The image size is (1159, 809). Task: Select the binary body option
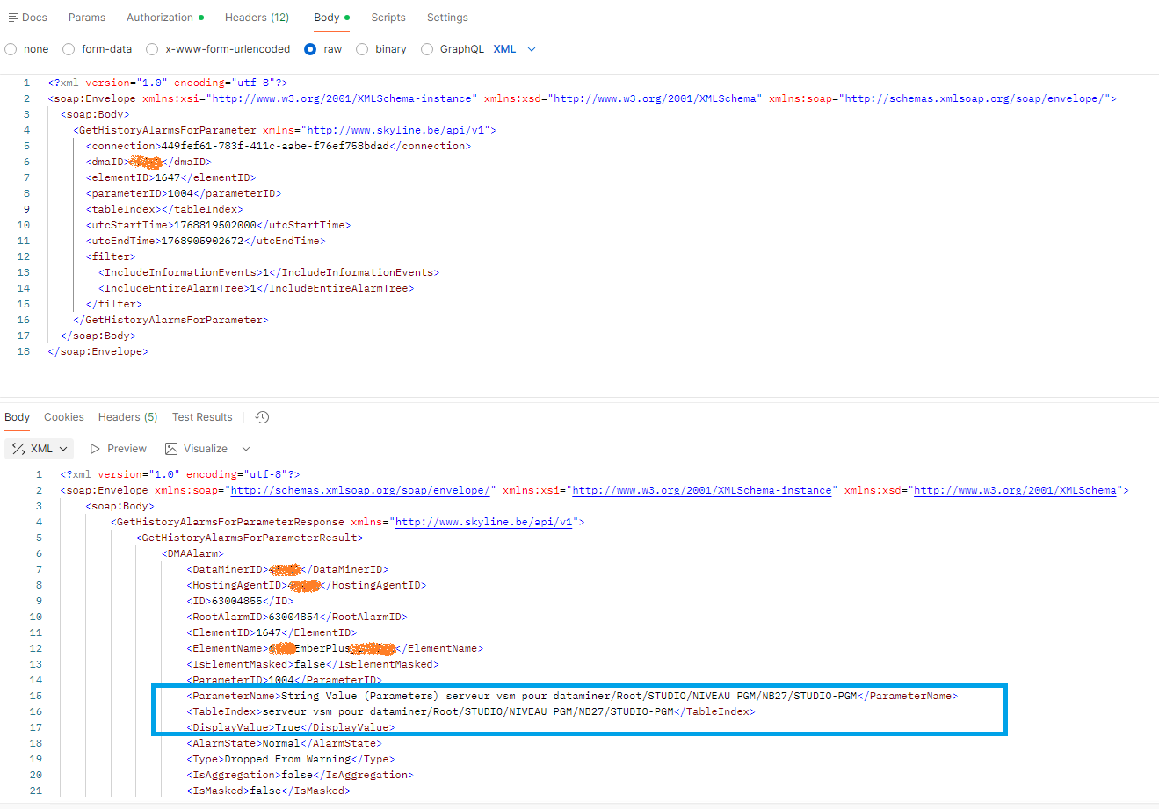click(362, 49)
